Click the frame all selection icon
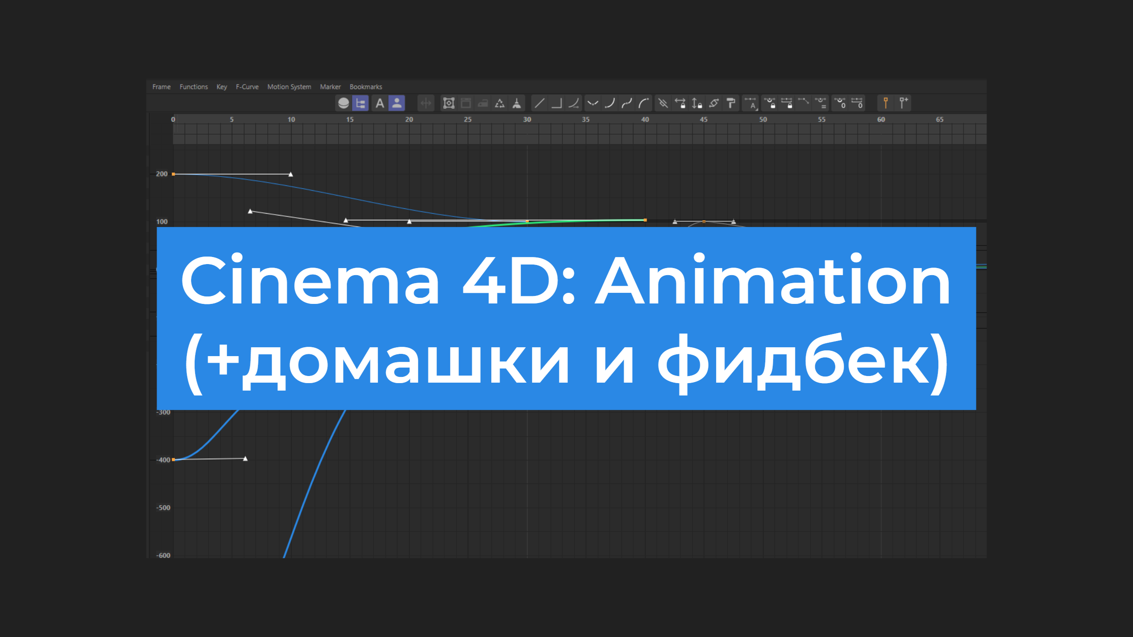Image resolution: width=1133 pixels, height=637 pixels. pyautogui.click(x=449, y=103)
